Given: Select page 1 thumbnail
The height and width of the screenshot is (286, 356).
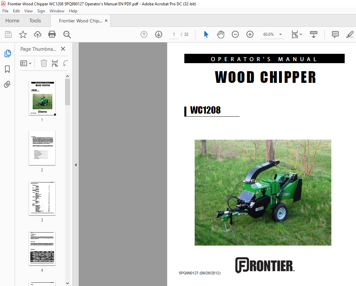Looking at the screenshot, I should [42, 98].
